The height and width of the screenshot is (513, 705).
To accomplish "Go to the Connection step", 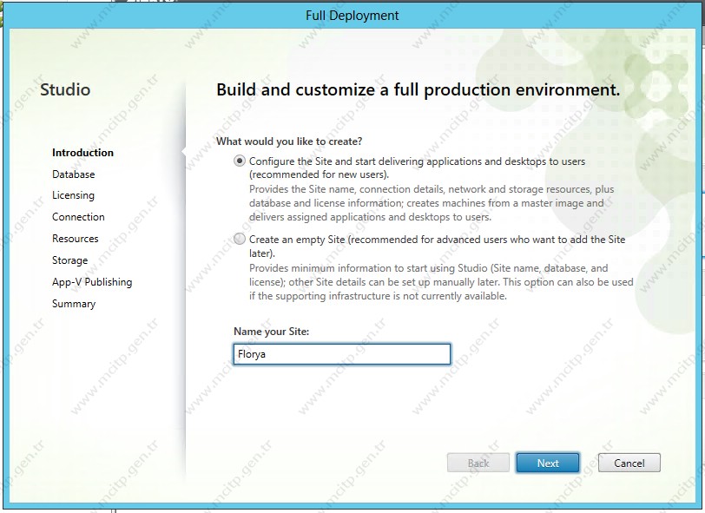I will [78, 217].
